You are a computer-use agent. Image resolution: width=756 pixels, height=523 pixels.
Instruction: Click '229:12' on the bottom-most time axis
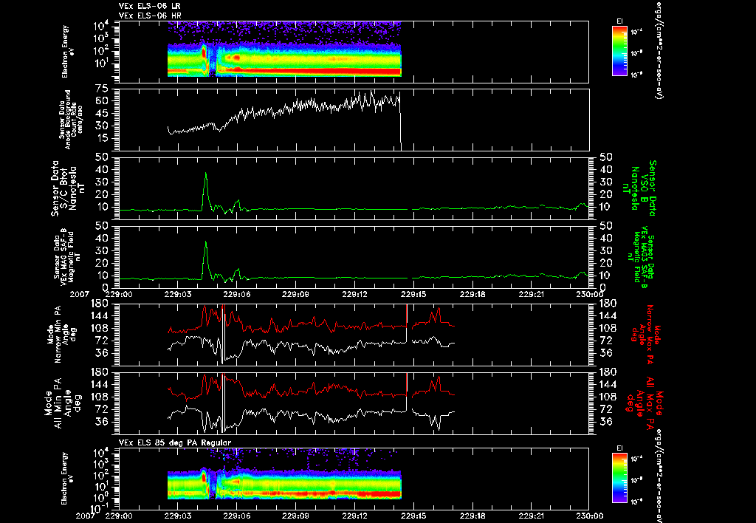click(354, 516)
